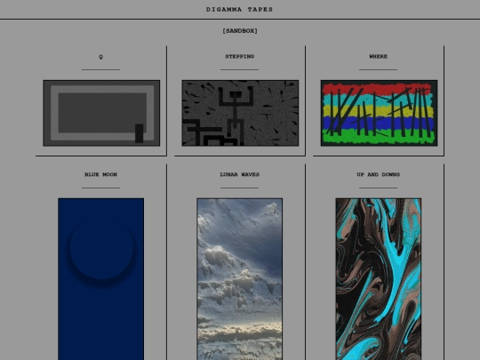Open the BLUE MOON title link

(100, 174)
